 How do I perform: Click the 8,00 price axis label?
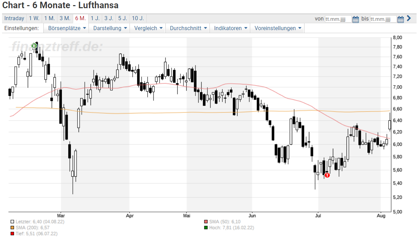point(397,37)
